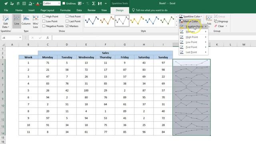
Task: Enable the Last Point checkbox
Action: [x=67, y=21]
